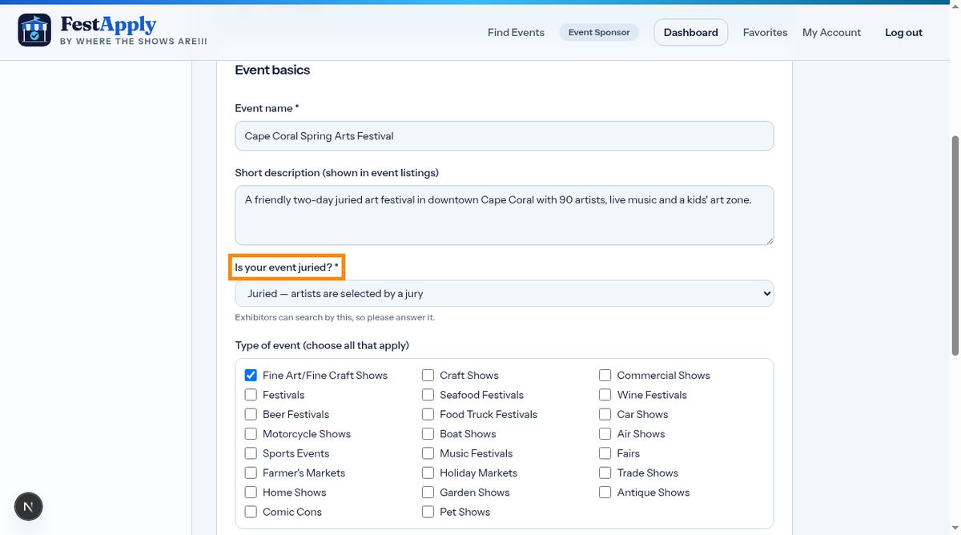
Task: Click the Event Sponsor badge
Action: point(599,32)
